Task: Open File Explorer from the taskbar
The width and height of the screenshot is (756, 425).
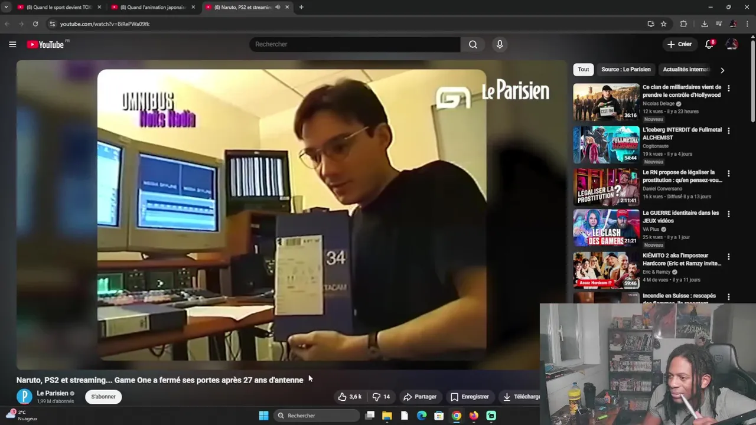Action: click(x=387, y=416)
